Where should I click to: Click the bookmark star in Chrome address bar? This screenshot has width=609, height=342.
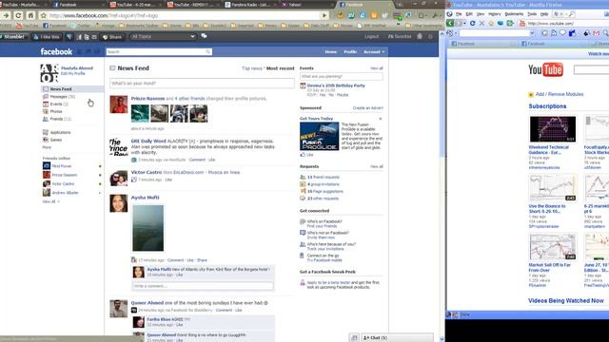pos(43,16)
